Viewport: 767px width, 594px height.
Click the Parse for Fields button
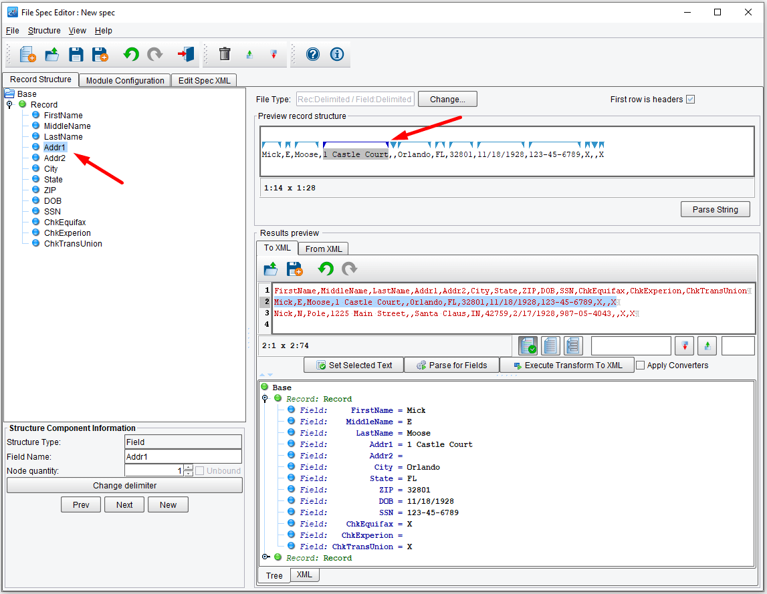point(452,365)
